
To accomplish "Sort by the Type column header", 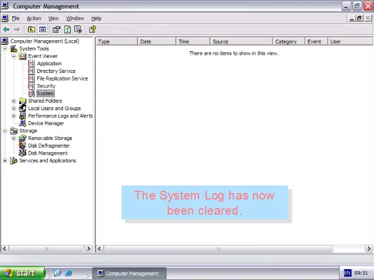I will (x=117, y=41).
